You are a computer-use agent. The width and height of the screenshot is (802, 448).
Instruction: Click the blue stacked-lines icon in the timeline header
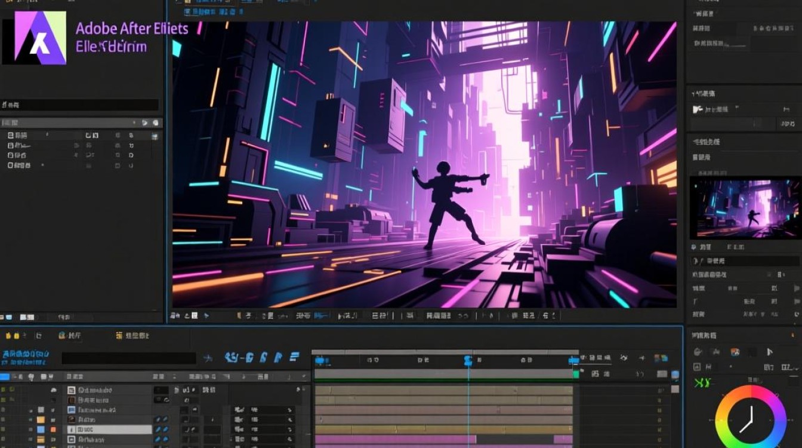click(294, 357)
